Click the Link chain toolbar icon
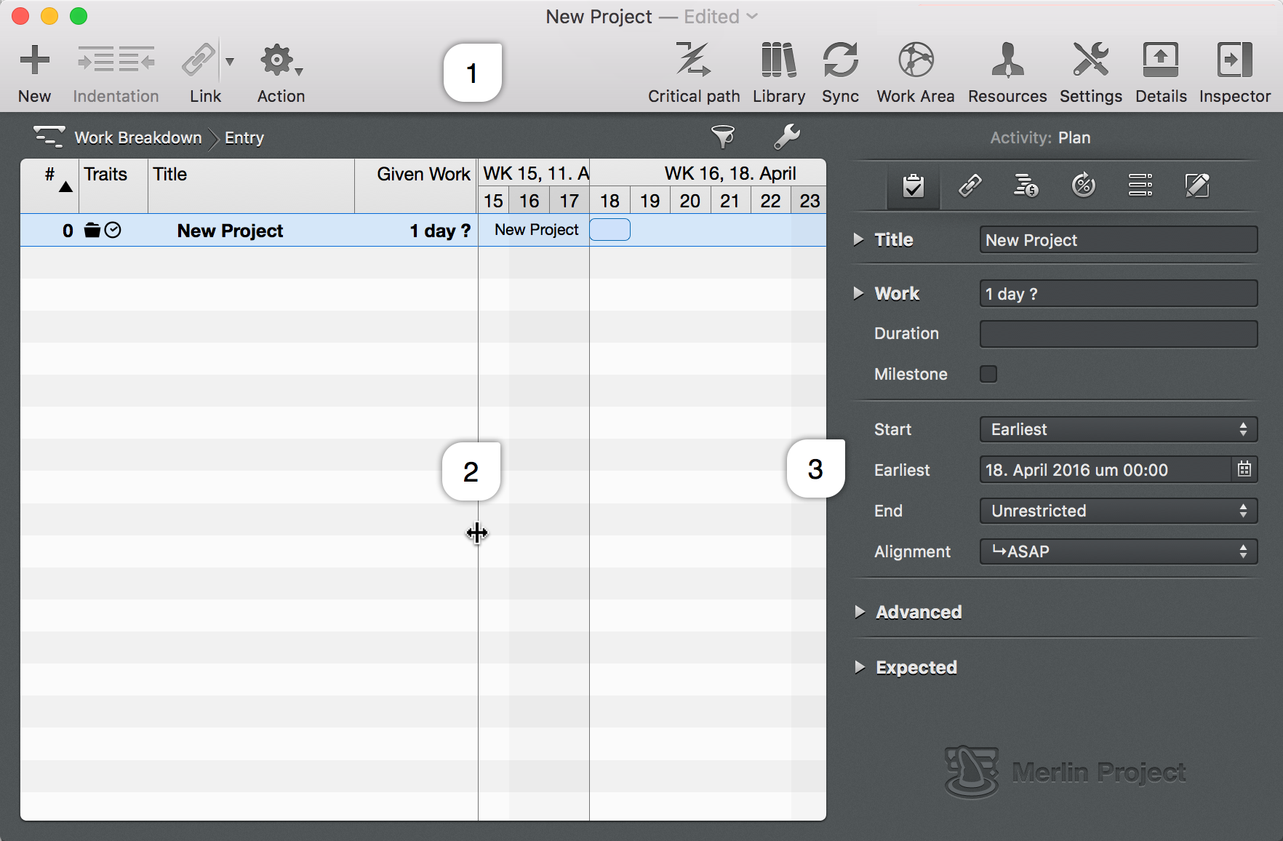 tap(199, 60)
